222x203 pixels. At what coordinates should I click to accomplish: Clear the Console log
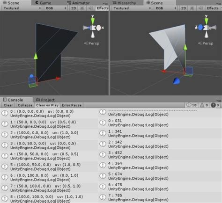8,105
